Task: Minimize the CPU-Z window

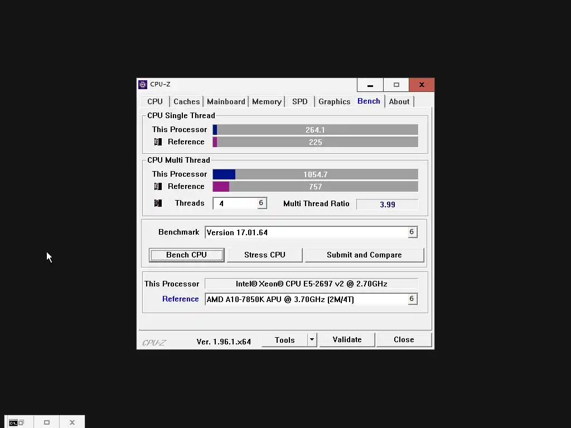Action: (370, 85)
